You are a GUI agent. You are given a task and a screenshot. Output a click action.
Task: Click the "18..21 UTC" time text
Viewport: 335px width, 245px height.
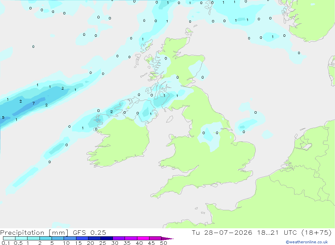[277, 233]
